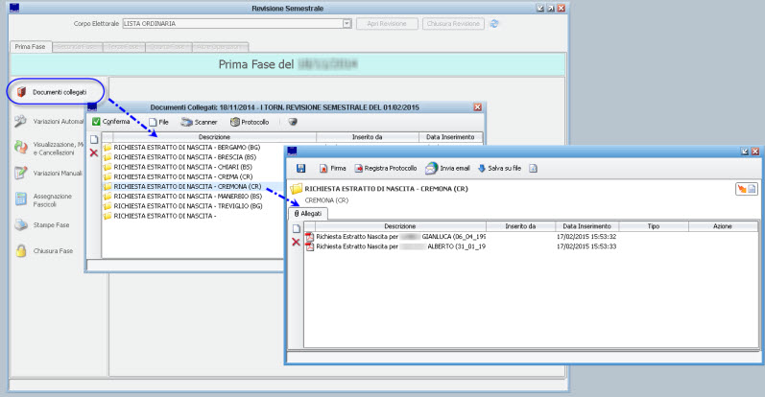Click the Salva su file button

[499, 168]
